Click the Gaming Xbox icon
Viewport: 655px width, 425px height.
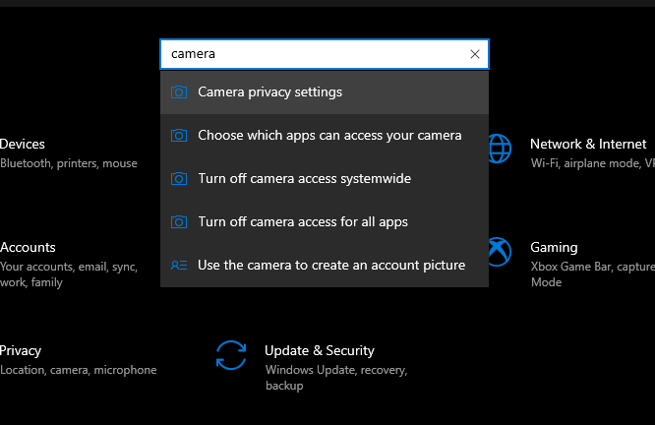click(x=500, y=252)
